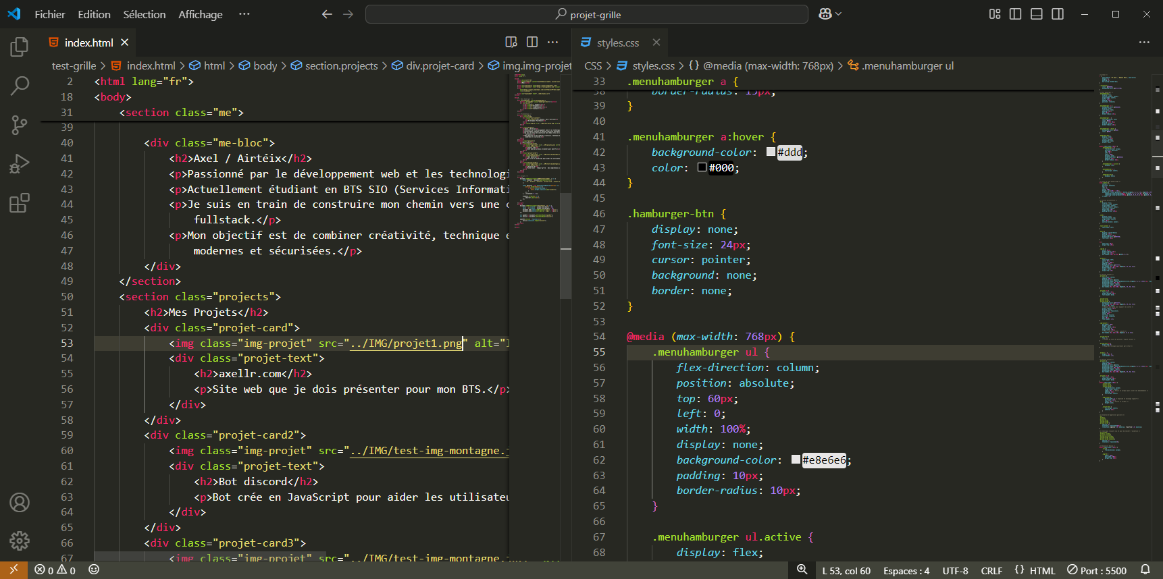Open the remote window indicator
The height and width of the screenshot is (579, 1163).
click(x=14, y=570)
